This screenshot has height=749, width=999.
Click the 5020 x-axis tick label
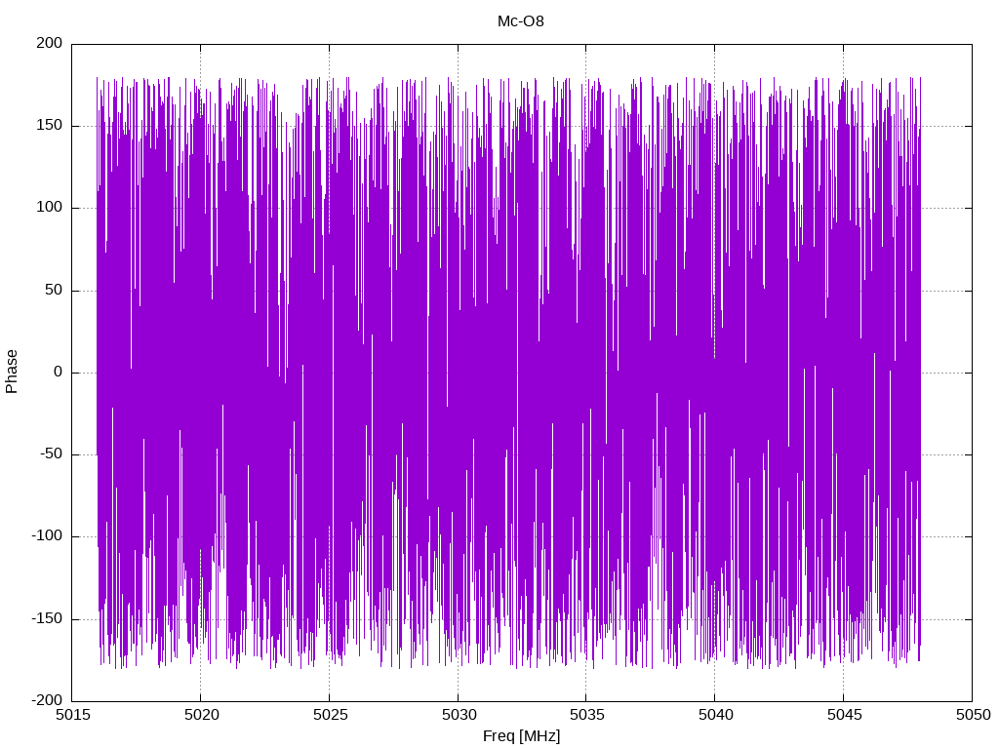pyautogui.click(x=201, y=715)
